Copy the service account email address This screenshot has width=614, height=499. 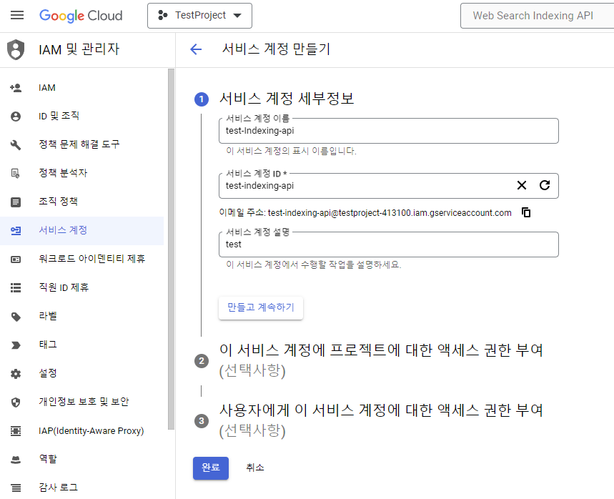pos(526,212)
